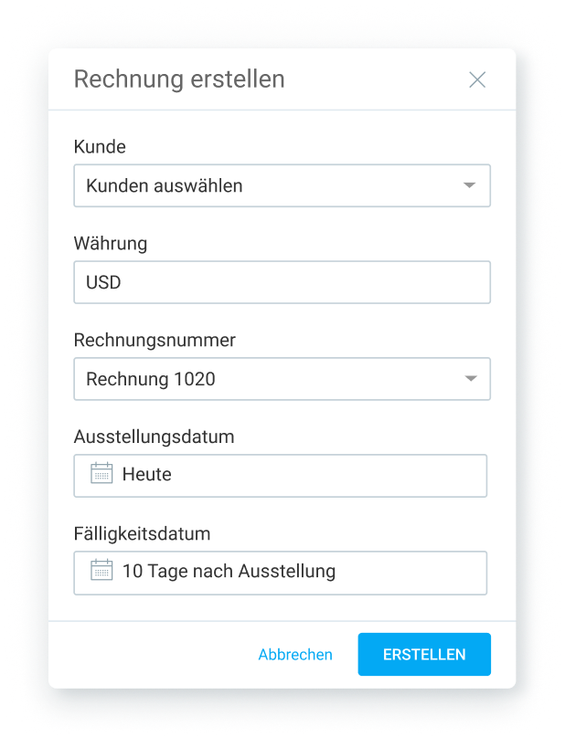Screen dimensions: 565x737
Task: Click the Kunde field label
Action: coord(100,147)
